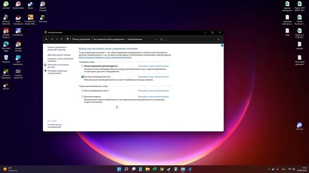Click Все элементы панели управления breadcrumb
Image resolution: width=309 pixels, height=173 pixels.
(109, 39)
